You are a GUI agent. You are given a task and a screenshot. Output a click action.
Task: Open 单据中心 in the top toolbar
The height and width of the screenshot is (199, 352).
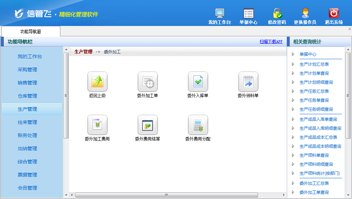point(248,13)
